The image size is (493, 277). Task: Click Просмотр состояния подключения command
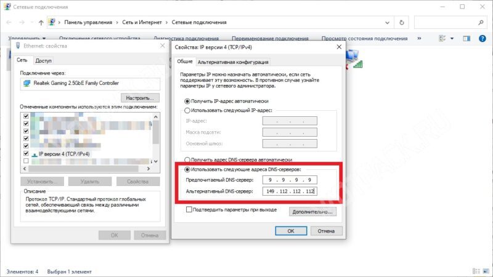[x=364, y=38]
